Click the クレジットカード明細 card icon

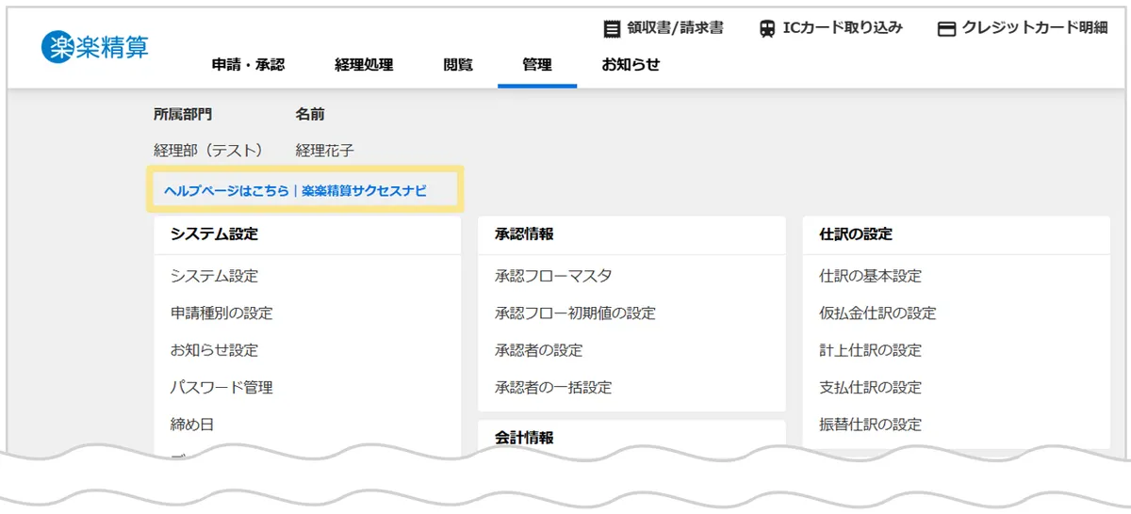click(x=946, y=28)
